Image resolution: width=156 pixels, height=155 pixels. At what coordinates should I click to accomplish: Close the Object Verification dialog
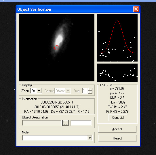coord(136,9)
